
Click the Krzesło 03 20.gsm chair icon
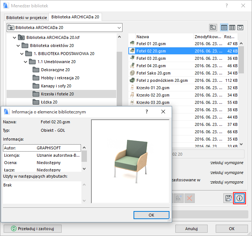pos(132,102)
